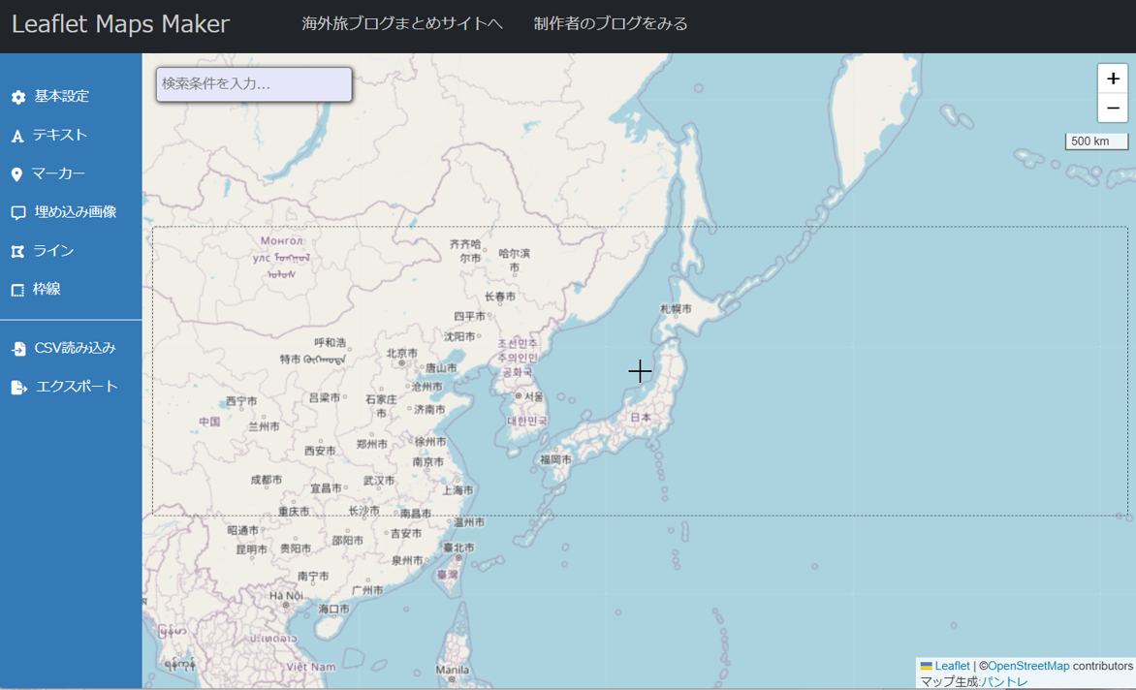Click the 札幌市 label on the map
Viewport: 1136px width, 690px height.
pos(676,309)
